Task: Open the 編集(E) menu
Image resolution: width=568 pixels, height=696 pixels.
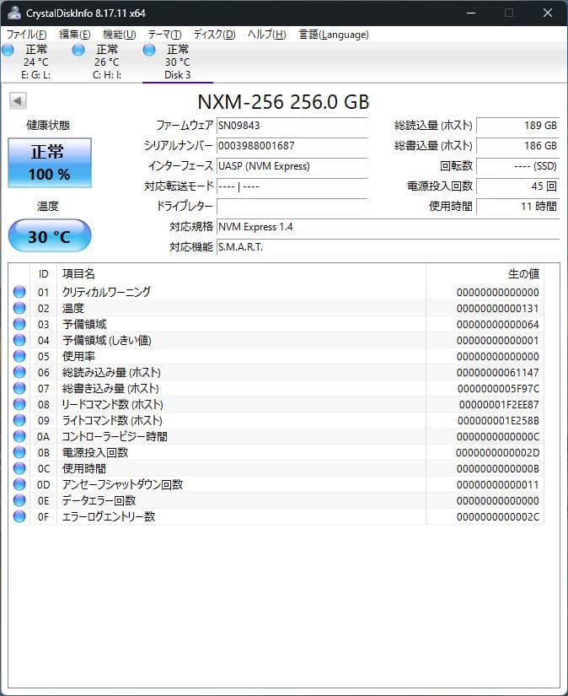Action: [x=74, y=35]
